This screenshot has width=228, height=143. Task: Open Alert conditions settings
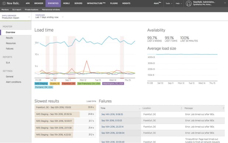pyautogui.click(x=14, y=82)
